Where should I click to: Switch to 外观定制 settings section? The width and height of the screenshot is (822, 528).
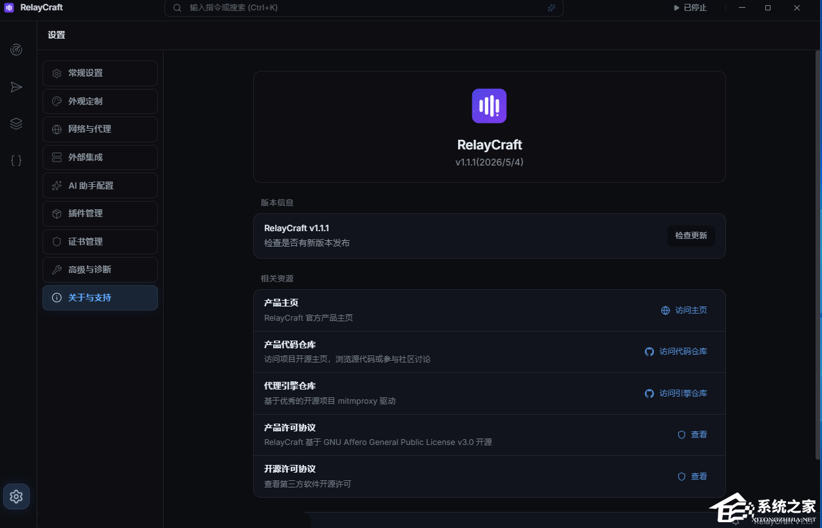[x=100, y=101]
